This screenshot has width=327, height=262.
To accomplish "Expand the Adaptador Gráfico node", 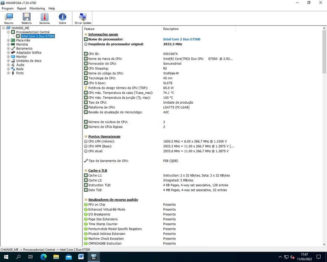I will click(8, 52).
